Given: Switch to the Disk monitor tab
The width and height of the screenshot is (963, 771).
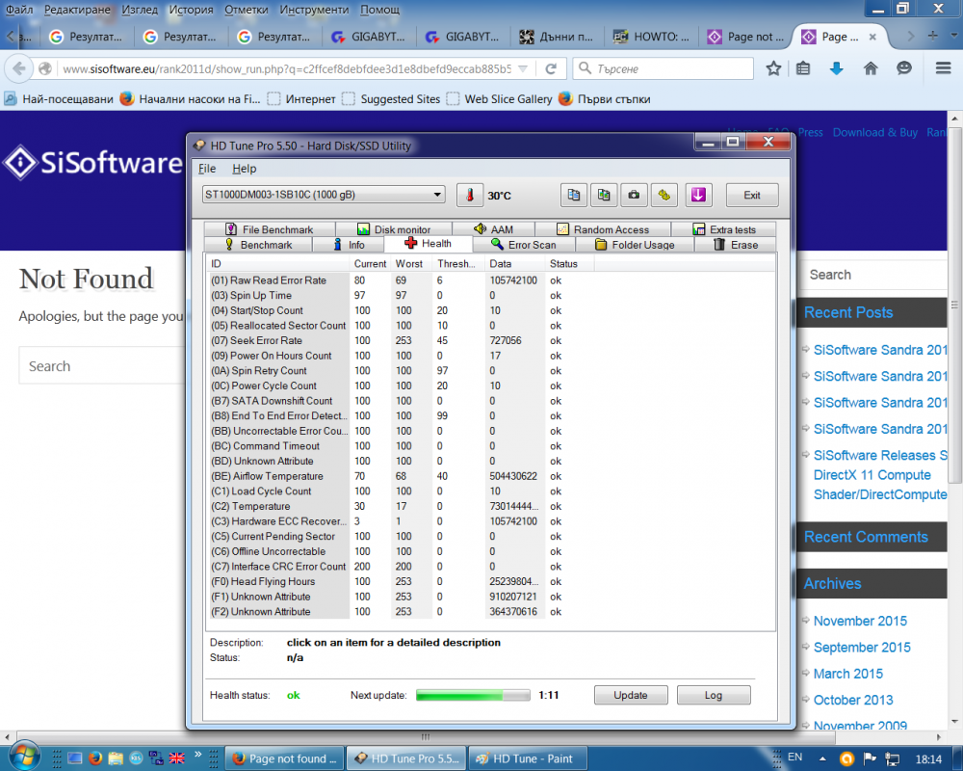Looking at the screenshot, I should point(394,229).
